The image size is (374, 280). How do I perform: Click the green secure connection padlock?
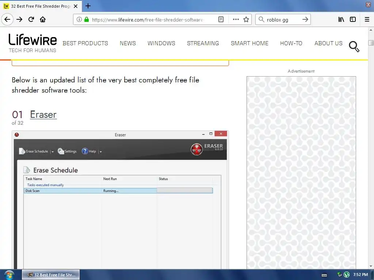point(87,20)
